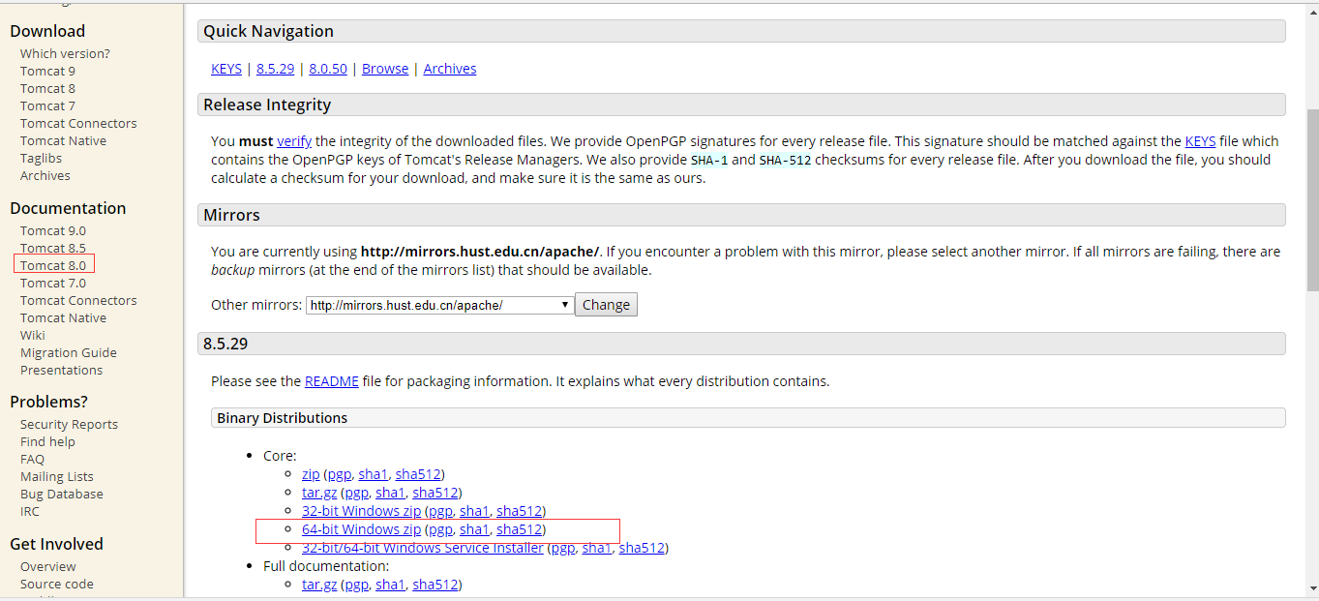This screenshot has height=601, width=1319.
Task: Open the Taglibs download link
Action: click(41, 158)
